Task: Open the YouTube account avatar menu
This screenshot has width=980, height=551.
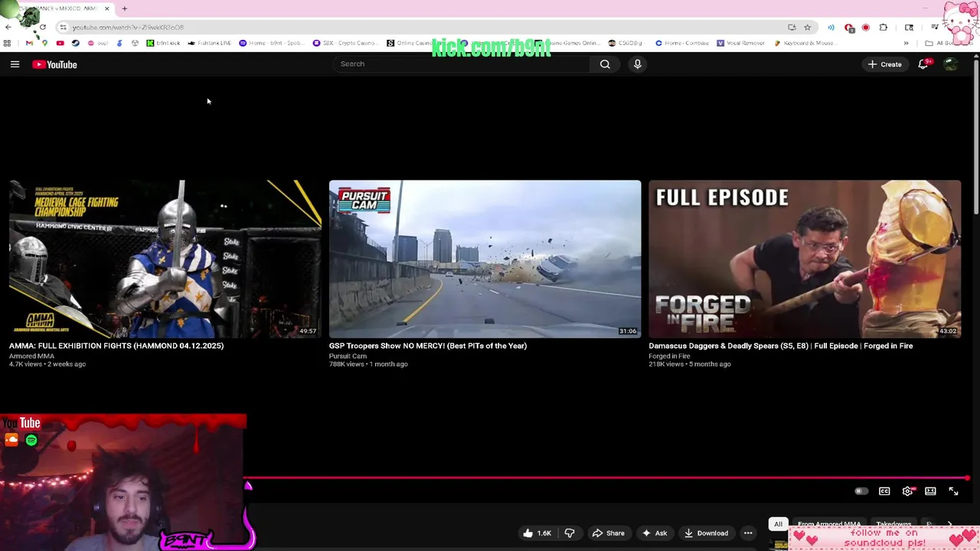Action: pyautogui.click(x=950, y=64)
